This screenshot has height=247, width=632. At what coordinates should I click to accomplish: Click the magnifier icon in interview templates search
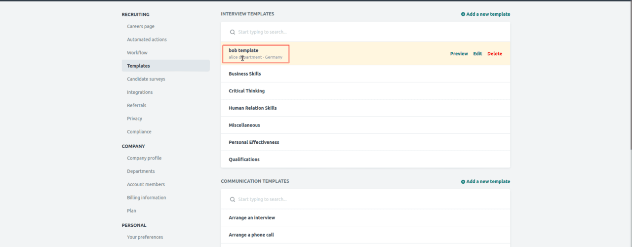(233, 32)
